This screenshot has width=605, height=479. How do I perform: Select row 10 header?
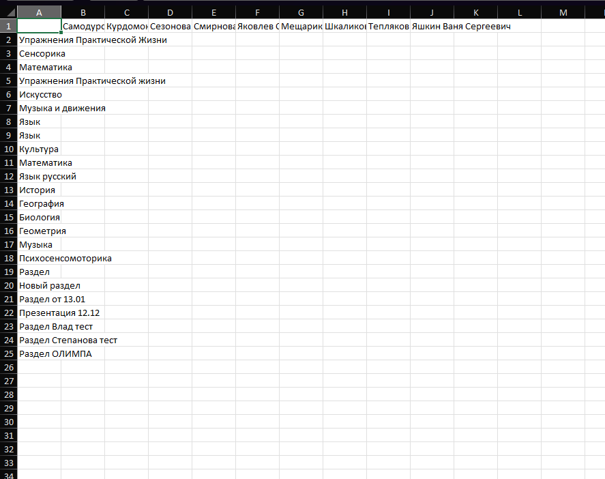pyautogui.click(x=8, y=149)
